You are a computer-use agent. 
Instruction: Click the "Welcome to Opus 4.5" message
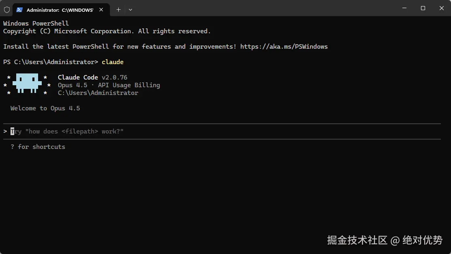point(45,108)
